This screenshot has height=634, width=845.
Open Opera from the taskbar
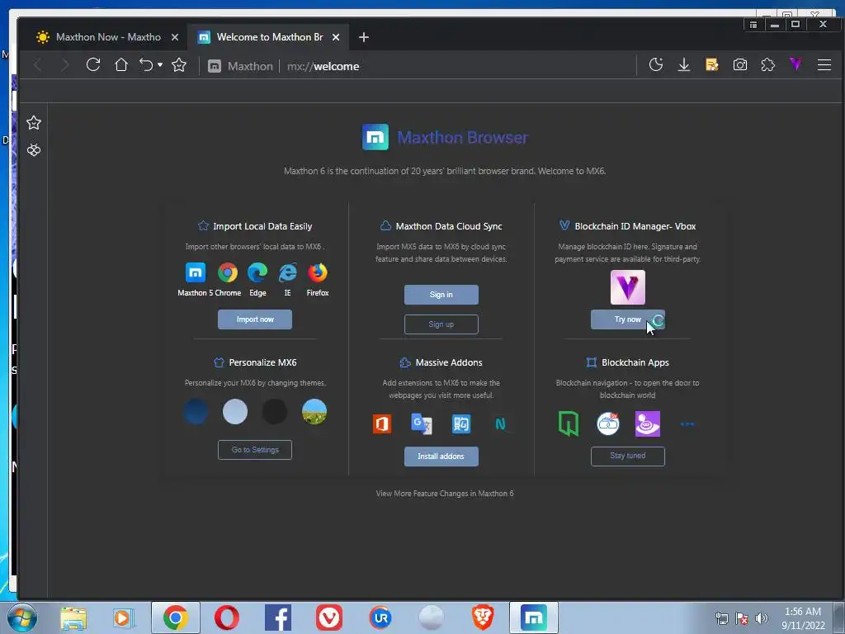tap(226, 617)
